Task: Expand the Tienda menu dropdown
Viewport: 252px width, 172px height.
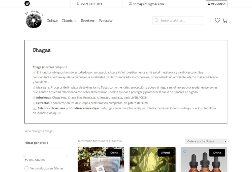Action: (x=69, y=21)
